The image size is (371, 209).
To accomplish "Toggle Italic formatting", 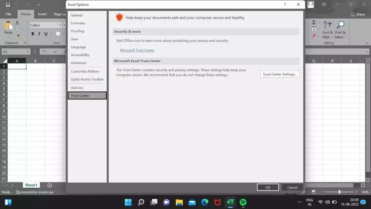I will click(x=39, y=34).
